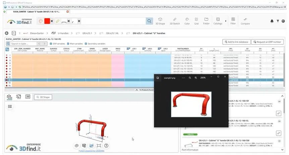Click Request an ERP number button
This screenshot has height=155, width=289.
click(x=267, y=42)
